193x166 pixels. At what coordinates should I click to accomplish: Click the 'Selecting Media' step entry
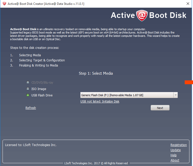click(x=30, y=55)
